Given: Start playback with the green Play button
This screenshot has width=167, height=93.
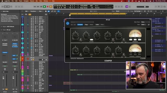Looking at the screenshot, I should (x=44, y=7).
